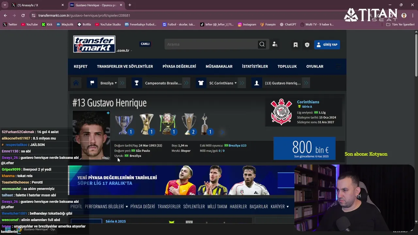Click the gold trophy with count 2

[189, 124]
